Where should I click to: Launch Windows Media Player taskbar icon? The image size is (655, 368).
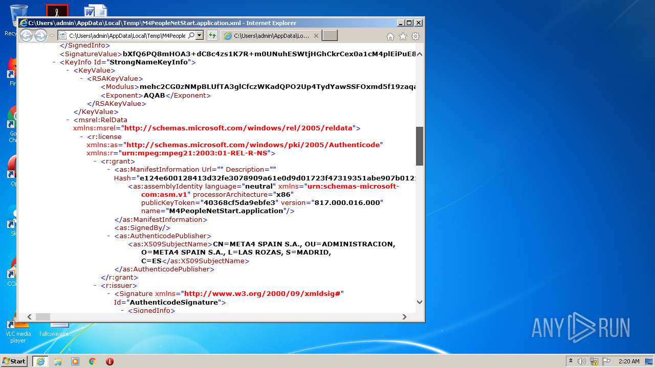[75, 361]
